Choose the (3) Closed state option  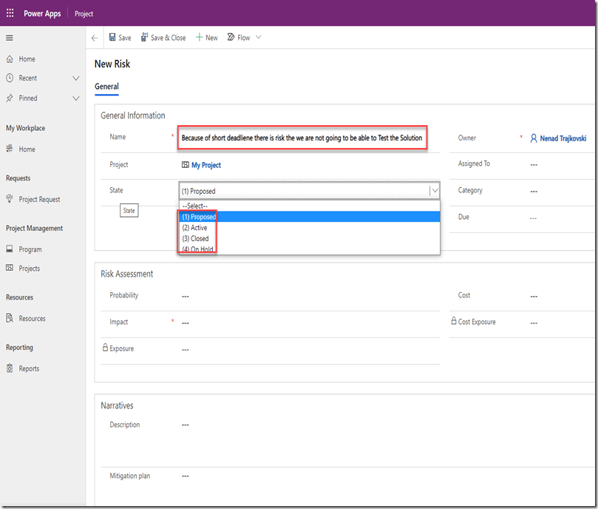point(195,239)
